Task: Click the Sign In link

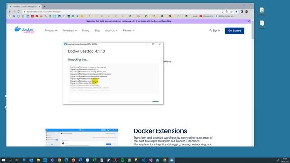Action: click(x=217, y=30)
